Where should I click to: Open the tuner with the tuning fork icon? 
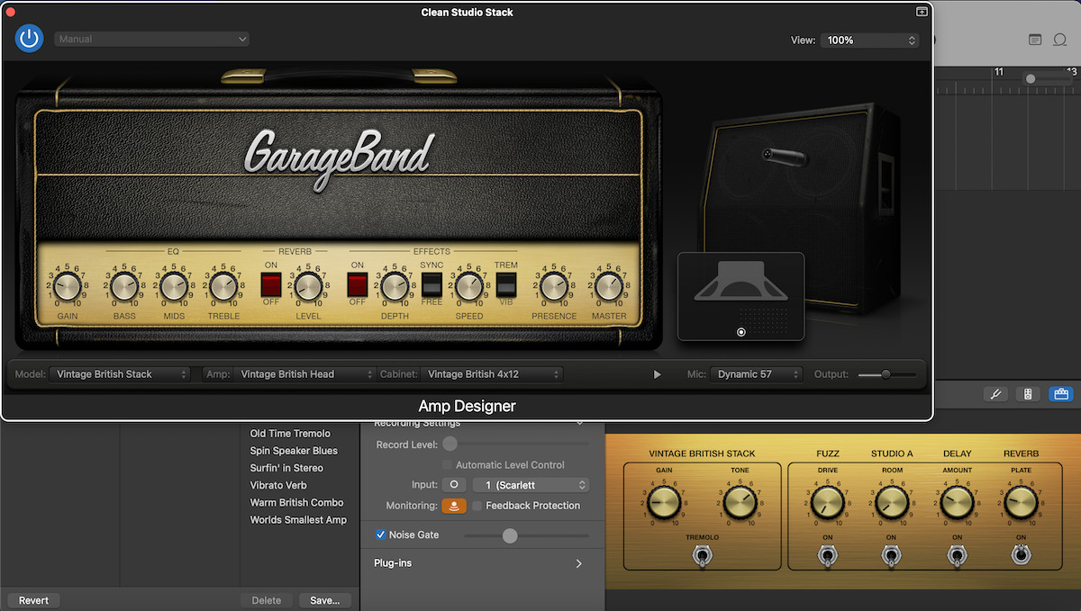[x=995, y=394]
